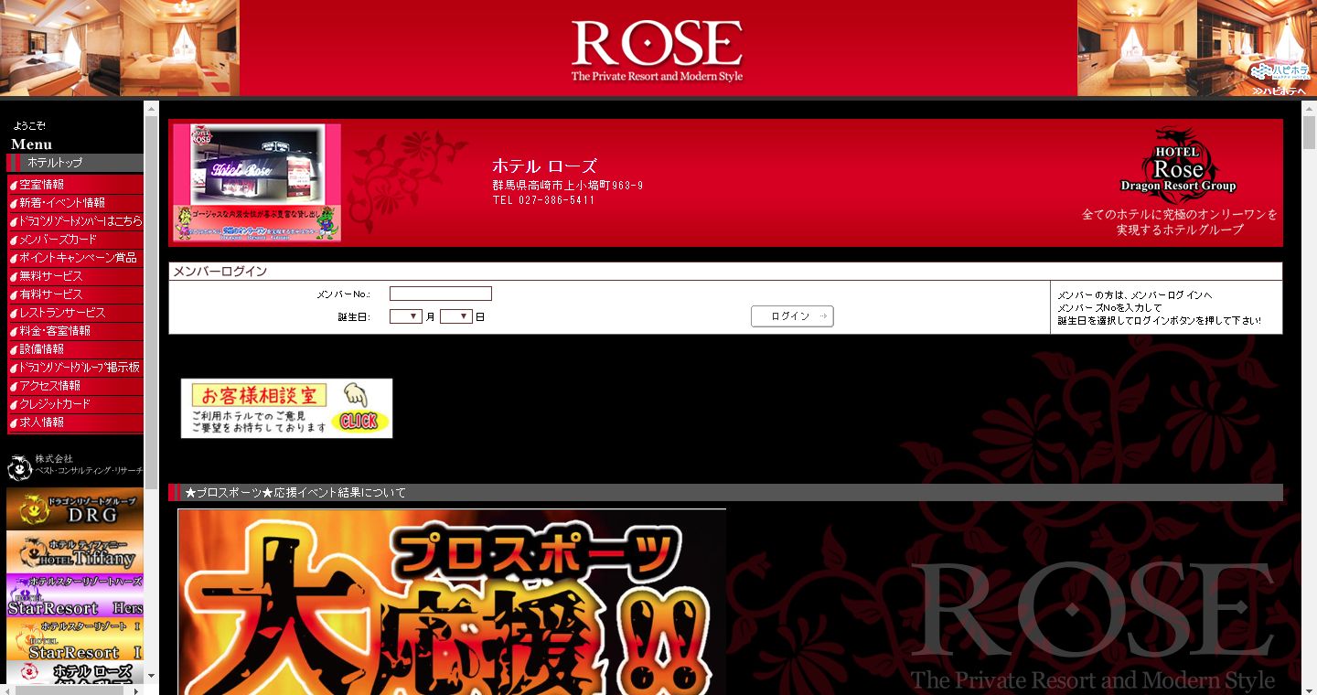
Task: Open the ハピホテ link icon
Action: click(x=1280, y=76)
